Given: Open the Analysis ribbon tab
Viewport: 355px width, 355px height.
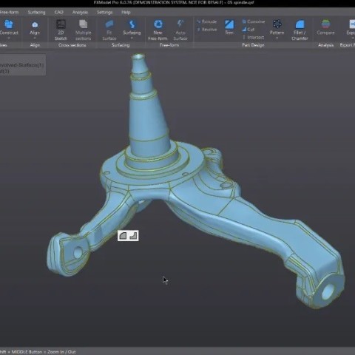Looking at the screenshot, I should coord(80,12).
